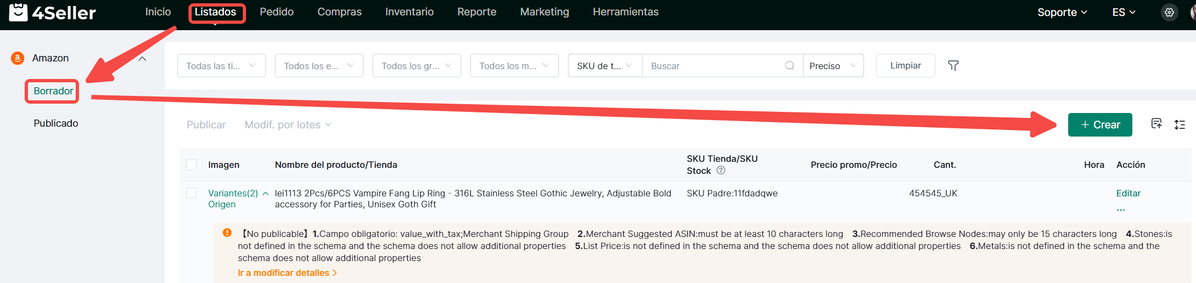Open the three-dot more actions menu
Viewport: 1196px width, 283px height.
(1120, 210)
